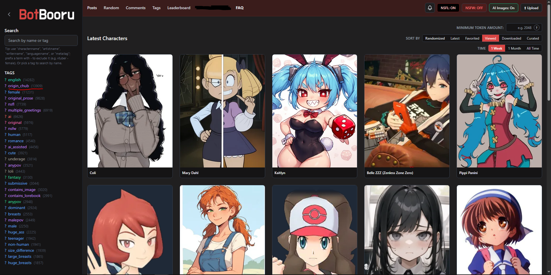Open the Pippi Panini character card

click(499, 116)
